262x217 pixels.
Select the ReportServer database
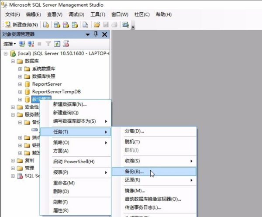click(x=47, y=84)
